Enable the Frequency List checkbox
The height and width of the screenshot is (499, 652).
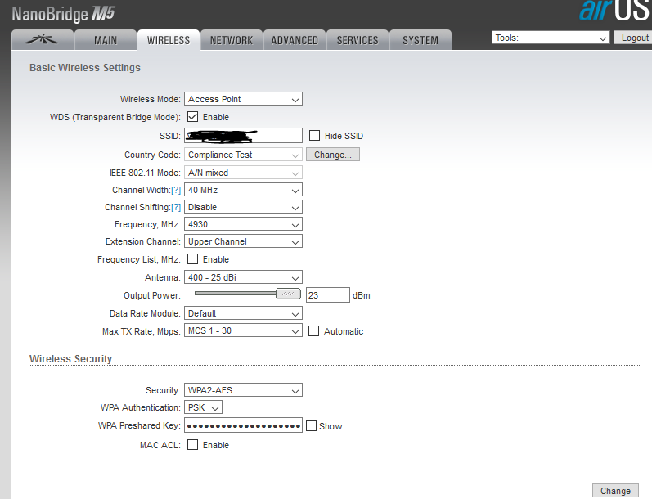193,259
